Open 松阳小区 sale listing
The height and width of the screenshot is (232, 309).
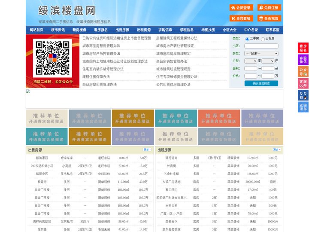coord(42,174)
